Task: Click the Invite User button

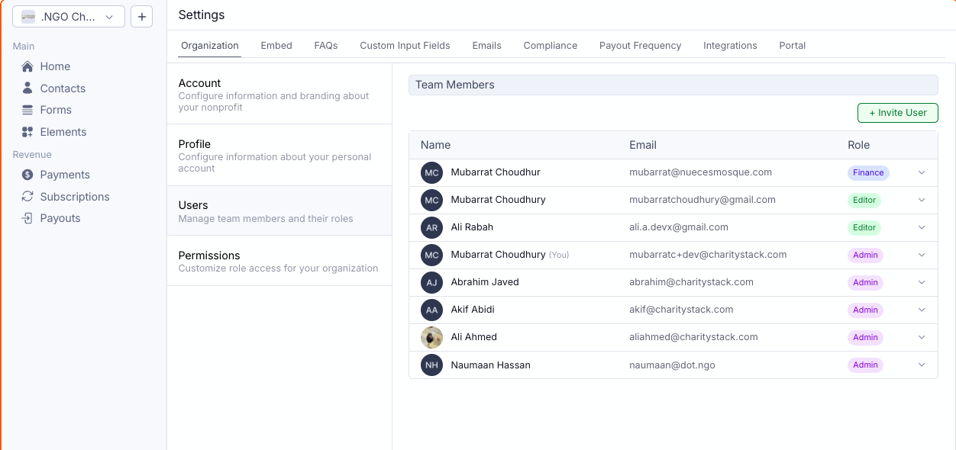Action: click(897, 113)
